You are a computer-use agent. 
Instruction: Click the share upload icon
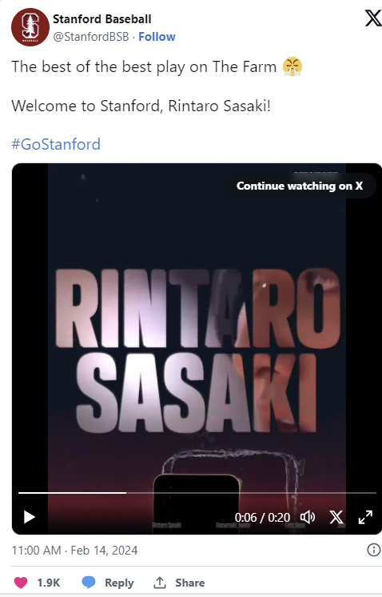point(160,582)
